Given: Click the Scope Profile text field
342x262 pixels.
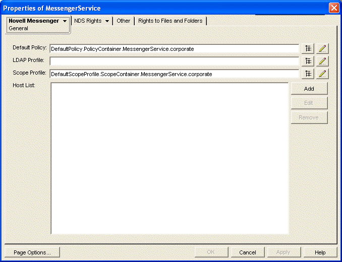Looking at the screenshot, I should (x=174, y=74).
